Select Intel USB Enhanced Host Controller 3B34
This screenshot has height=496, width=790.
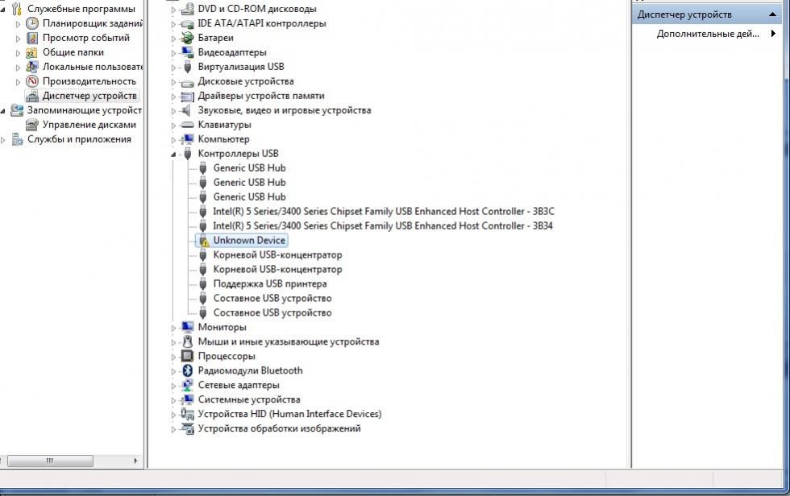tap(382, 226)
